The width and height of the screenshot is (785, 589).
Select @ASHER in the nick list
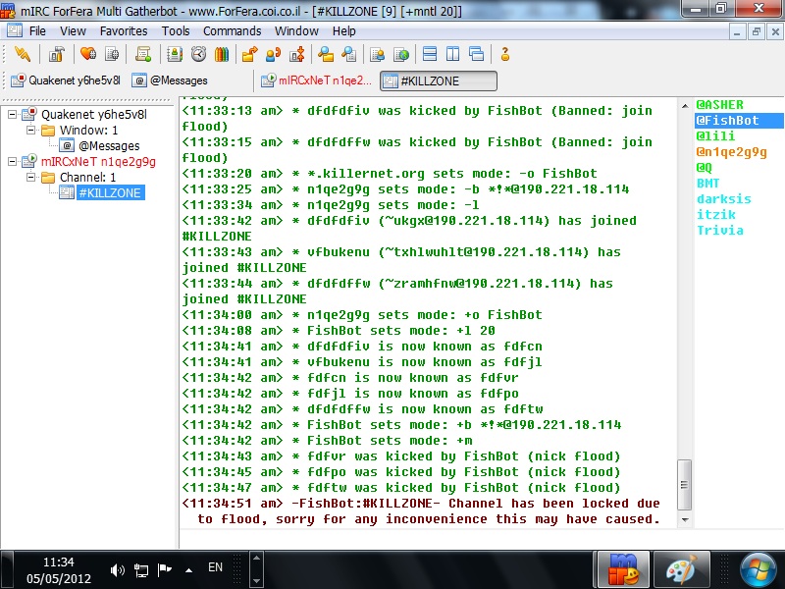tap(720, 105)
